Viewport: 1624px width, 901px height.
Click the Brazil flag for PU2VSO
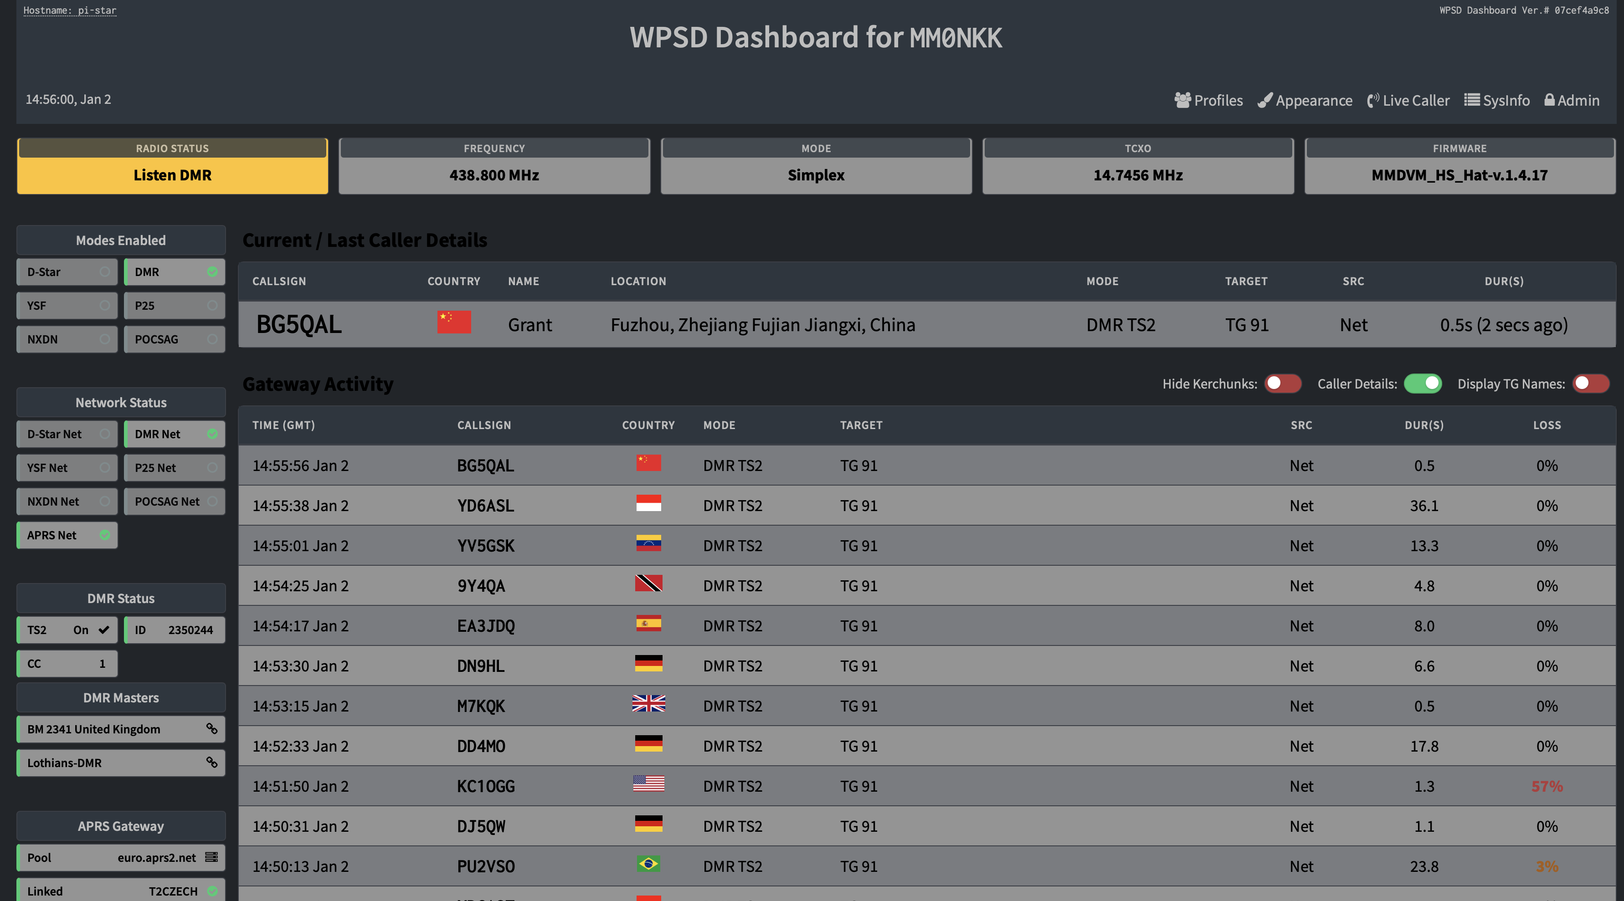coord(648,863)
